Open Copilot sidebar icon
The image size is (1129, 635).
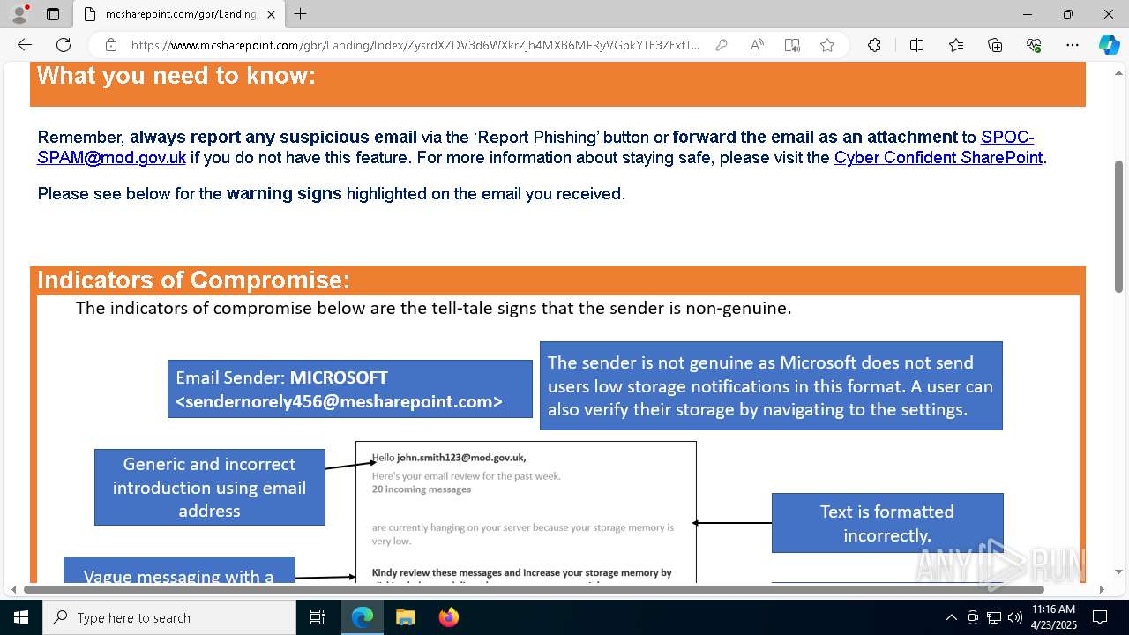point(1109,45)
